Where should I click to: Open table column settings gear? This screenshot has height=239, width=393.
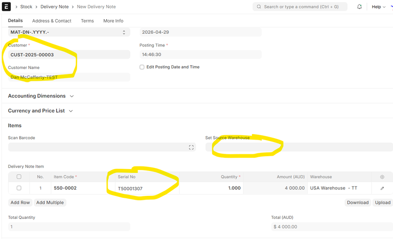pos(382,177)
